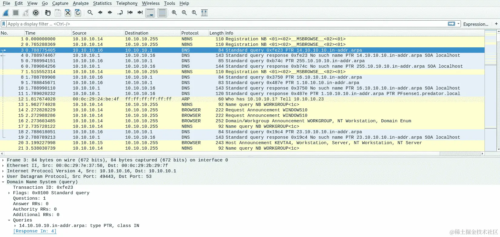Expand Internet Protocol Version 4 layer
The width and height of the screenshot is (500, 237).
[x=3, y=171]
